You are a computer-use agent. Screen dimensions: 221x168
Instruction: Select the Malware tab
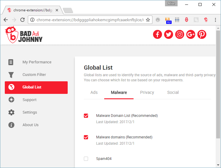[119, 92]
